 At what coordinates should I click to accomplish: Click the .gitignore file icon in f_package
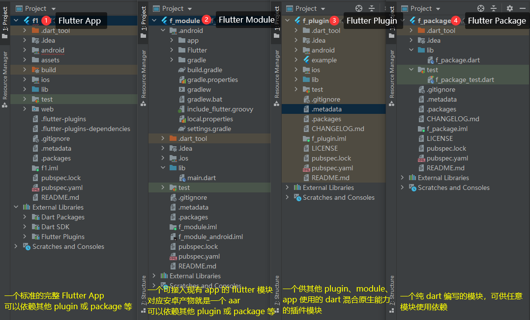[x=421, y=89]
